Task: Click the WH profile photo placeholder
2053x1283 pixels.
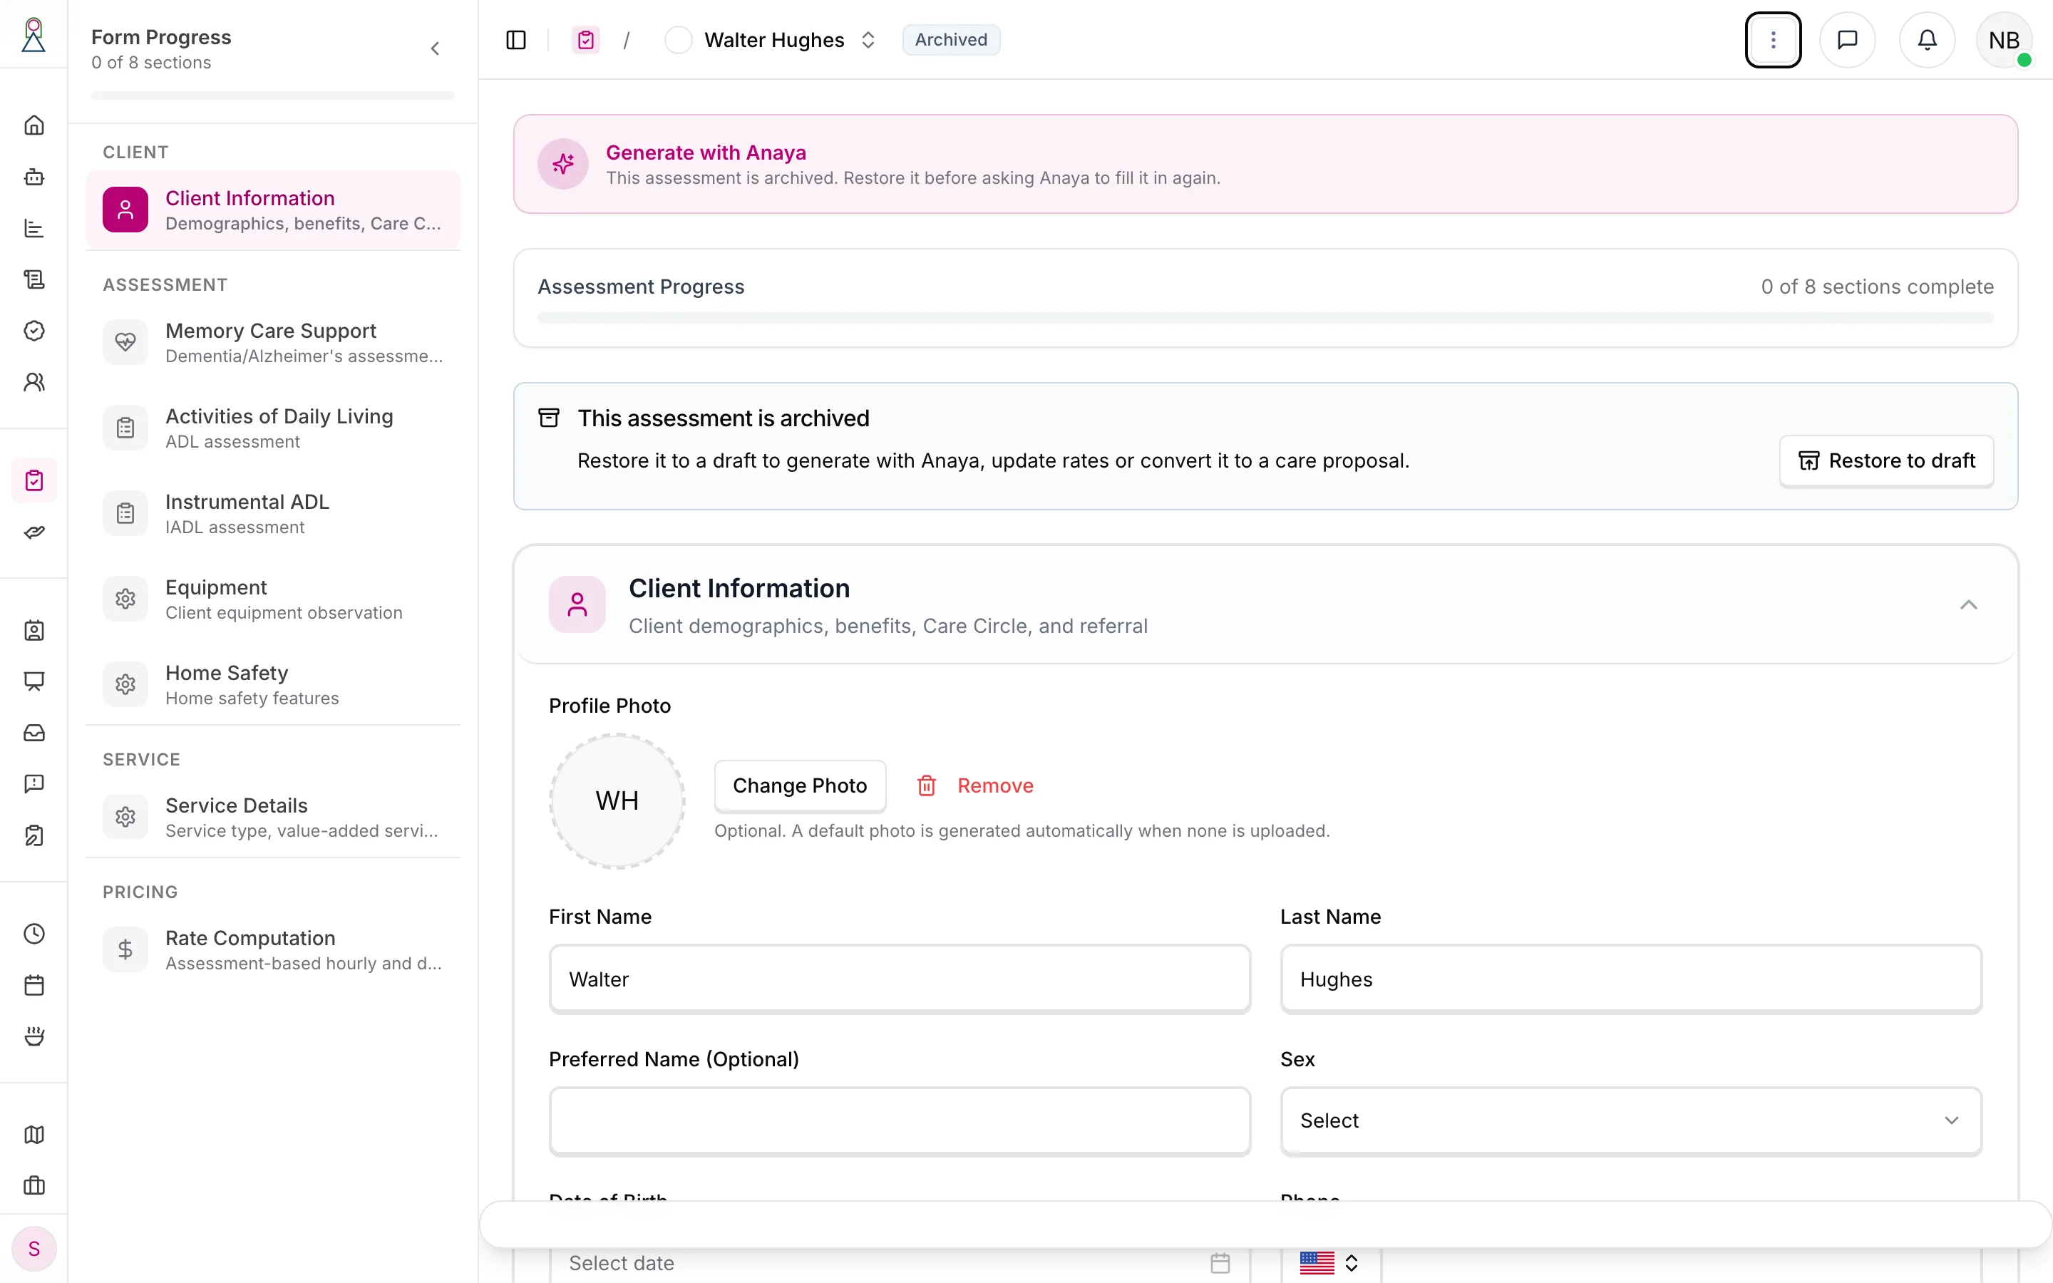Action: click(x=617, y=801)
